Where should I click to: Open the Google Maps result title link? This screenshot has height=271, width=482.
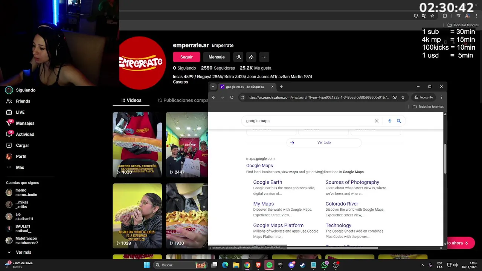pos(259,166)
